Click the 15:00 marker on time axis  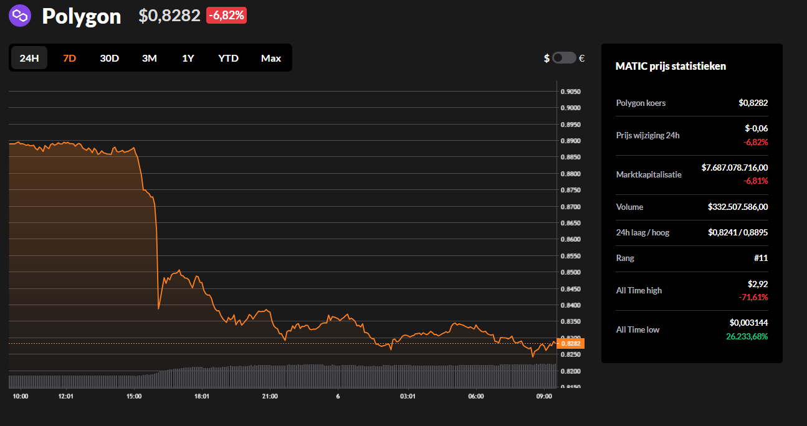[x=134, y=396]
